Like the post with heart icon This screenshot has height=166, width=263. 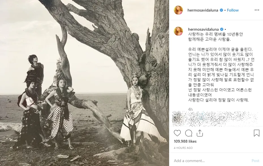point(177,133)
